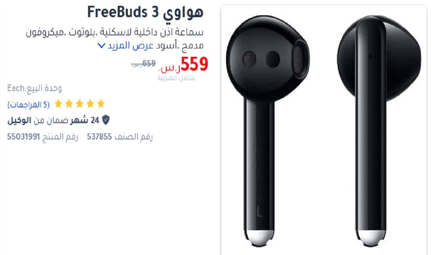Click product number 55031991
Screen dimensions: 438x255
23,137
